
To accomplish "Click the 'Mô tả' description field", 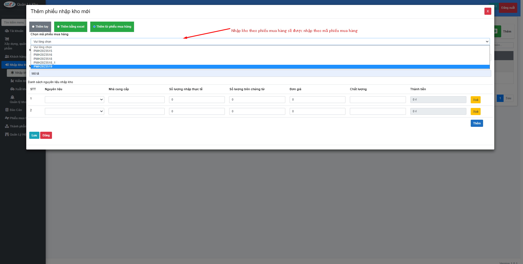I will [260, 74].
